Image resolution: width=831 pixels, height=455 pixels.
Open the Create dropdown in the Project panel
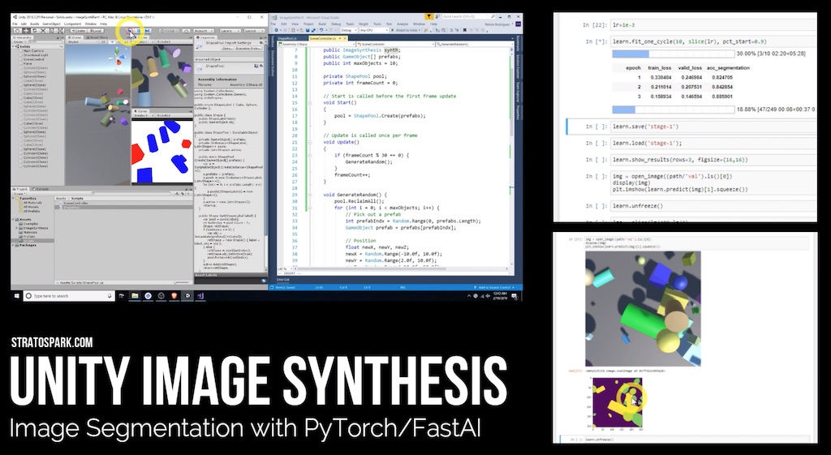tap(19, 194)
